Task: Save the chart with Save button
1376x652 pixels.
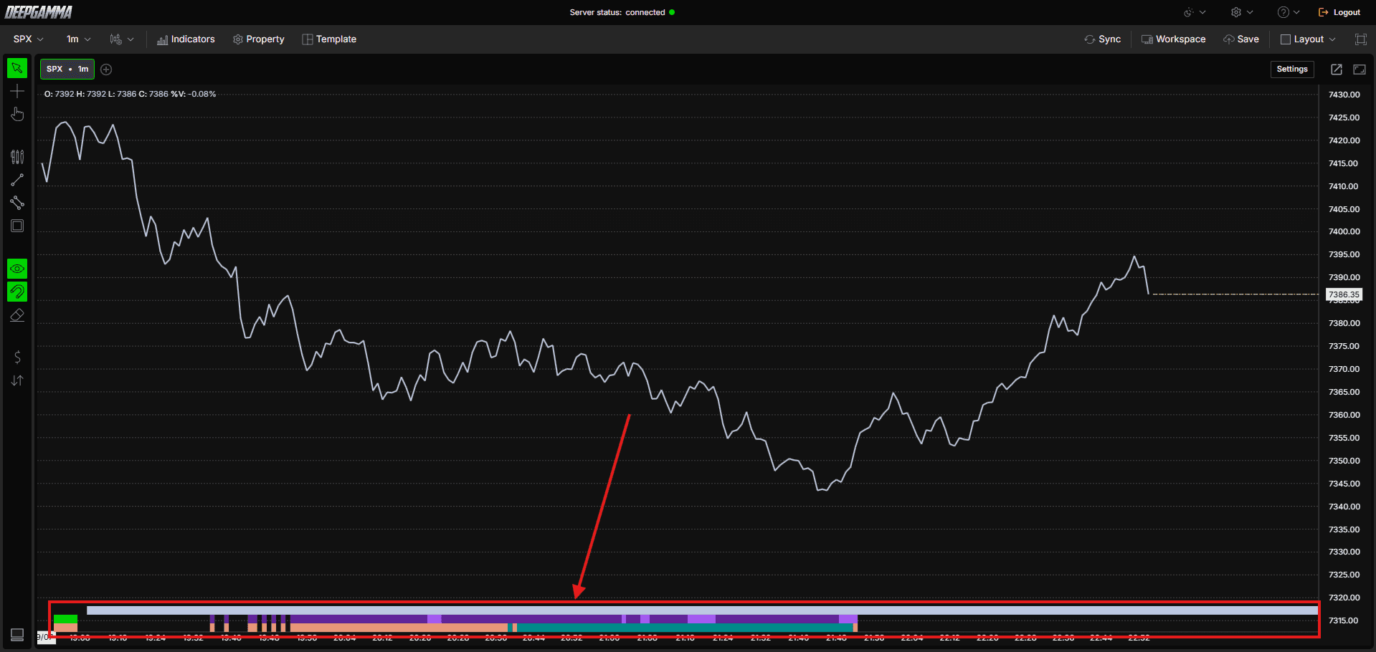Action: (x=1241, y=39)
